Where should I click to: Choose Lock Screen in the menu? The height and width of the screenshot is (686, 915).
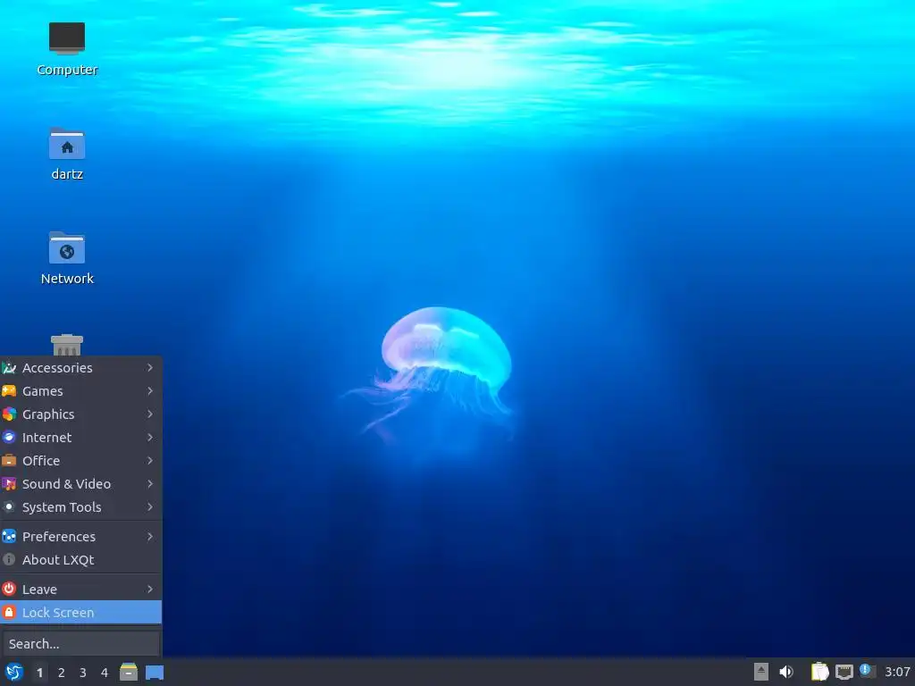coord(81,613)
